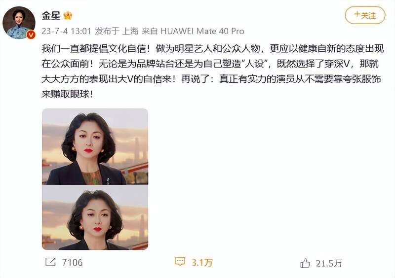Image resolution: width=395 pixels, height=278 pixels.
Task: Click the 7106 repost count
Action: (72, 262)
